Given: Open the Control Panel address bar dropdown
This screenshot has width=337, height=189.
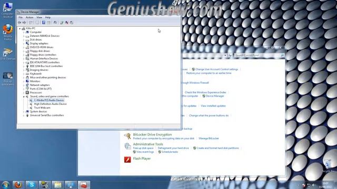Looking at the screenshot, I should coord(225,56).
